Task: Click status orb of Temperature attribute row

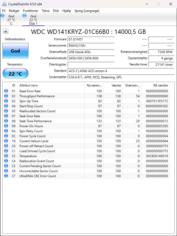Action: coord(6,156)
